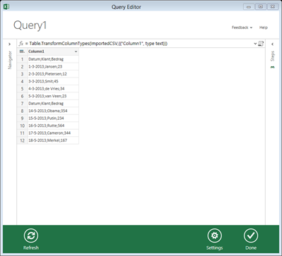This screenshot has height=256, width=282.
Task: Select cell "18-5-2013;Merkel;167"
Action: point(53,140)
